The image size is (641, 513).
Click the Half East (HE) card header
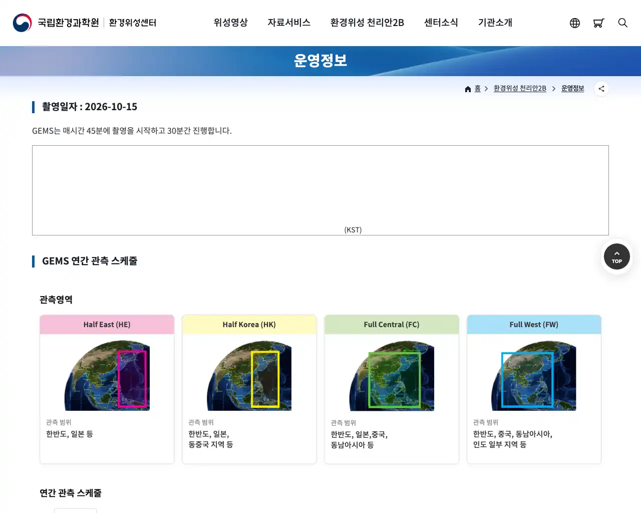(x=107, y=325)
